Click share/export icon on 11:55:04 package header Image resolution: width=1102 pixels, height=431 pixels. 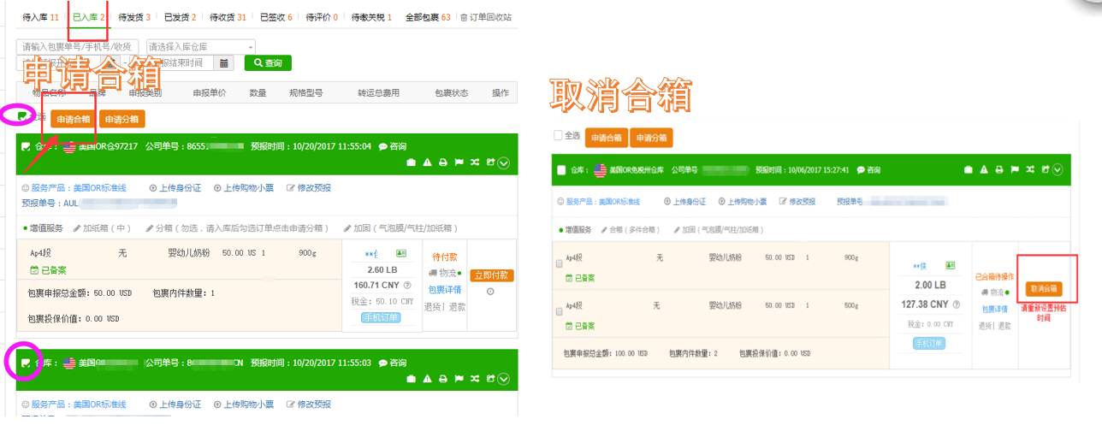pos(490,162)
